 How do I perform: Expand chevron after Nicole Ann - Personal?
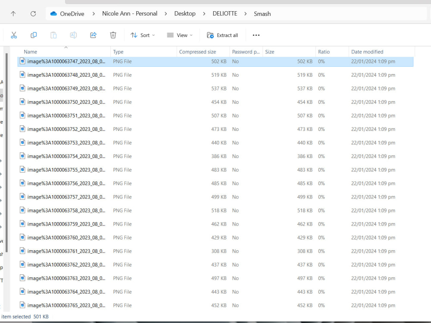coord(166,14)
